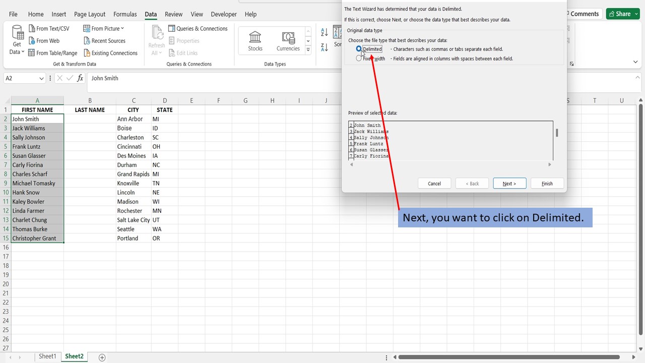Image resolution: width=645 pixels, height=363 pixels.
Task: Click the Share button
Action: [623, 14]
